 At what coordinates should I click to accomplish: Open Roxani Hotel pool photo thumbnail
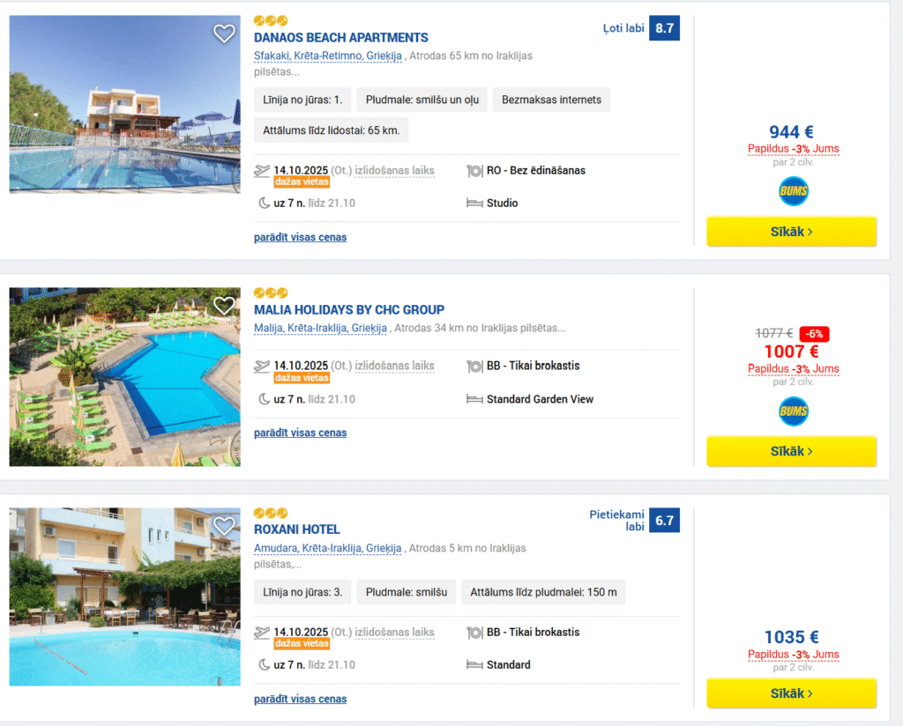pyautogui.click(x=124, y=596)
